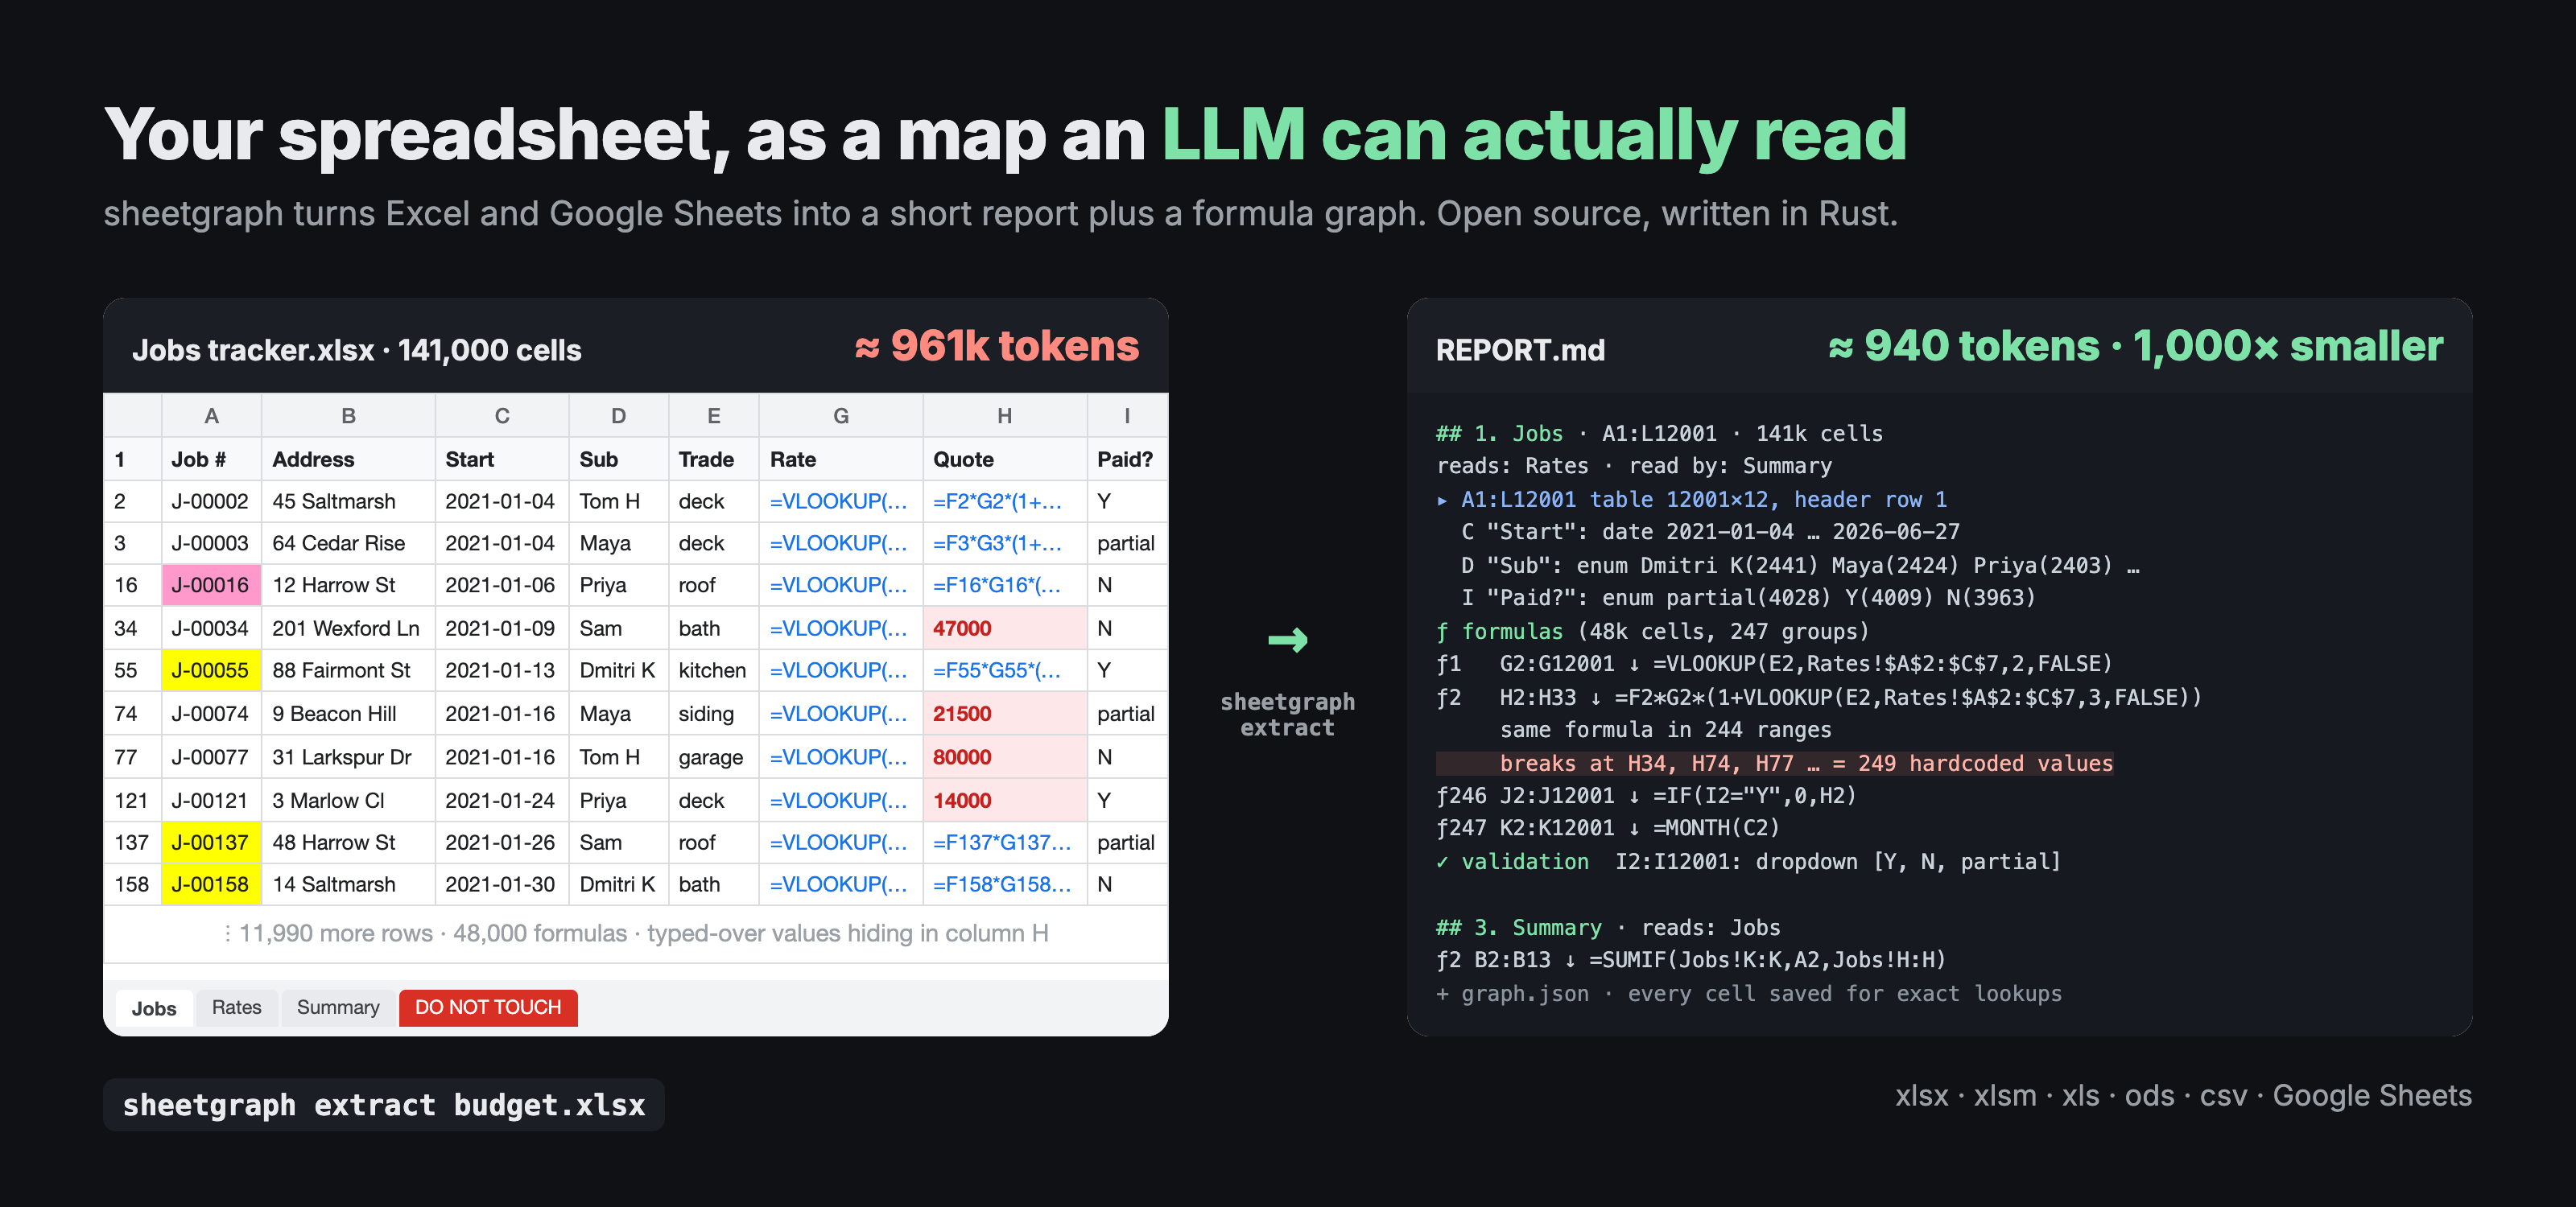Select the 14000 quote cell
The image size is (2576, 1207).
(x=1004, y=801)
